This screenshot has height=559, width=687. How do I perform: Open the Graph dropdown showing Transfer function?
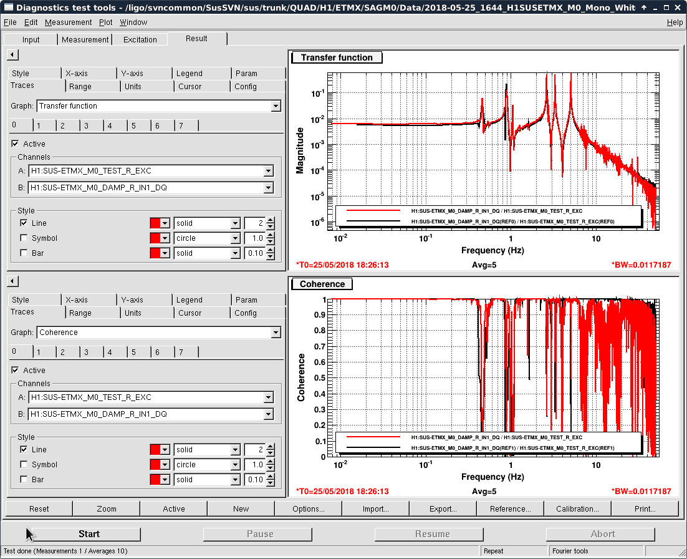276,106
